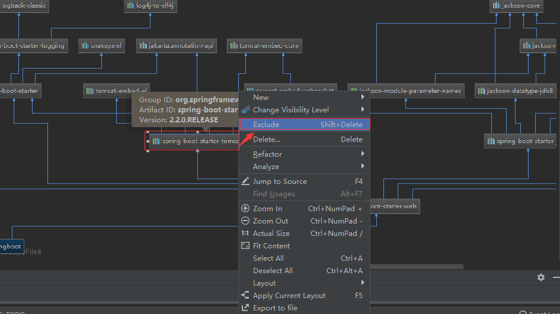Select the jackson-core node
Viewport: 560px width, 314px height.
pyautogui.click(x=516, y=6)
